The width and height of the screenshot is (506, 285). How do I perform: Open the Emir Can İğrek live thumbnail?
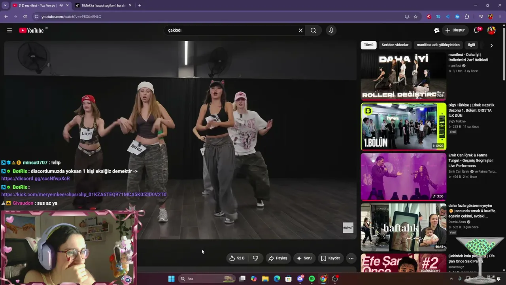pos(403,177)
